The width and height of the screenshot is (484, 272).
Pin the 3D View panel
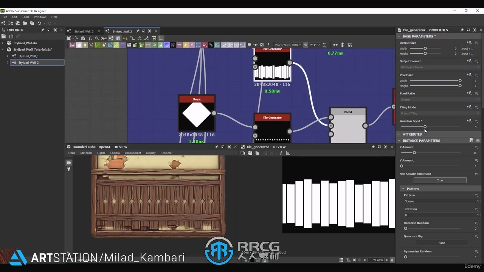tap(217, 147)
